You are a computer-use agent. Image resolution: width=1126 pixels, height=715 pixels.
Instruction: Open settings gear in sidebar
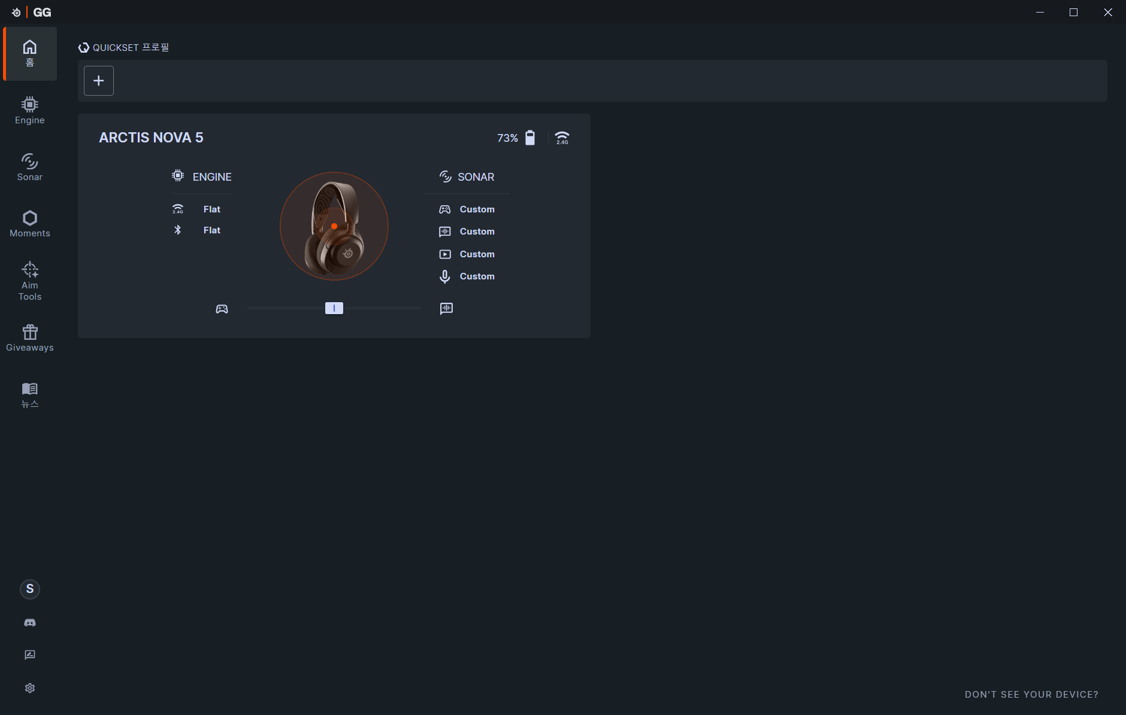[30, 688]
